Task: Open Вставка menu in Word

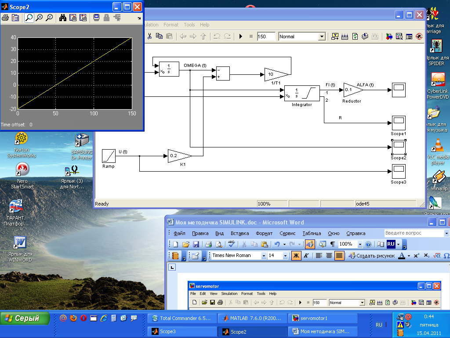Action: pyautogui.click(x=240, y=233)
